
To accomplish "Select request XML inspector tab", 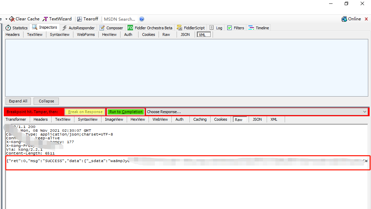I will pos(204,34).
